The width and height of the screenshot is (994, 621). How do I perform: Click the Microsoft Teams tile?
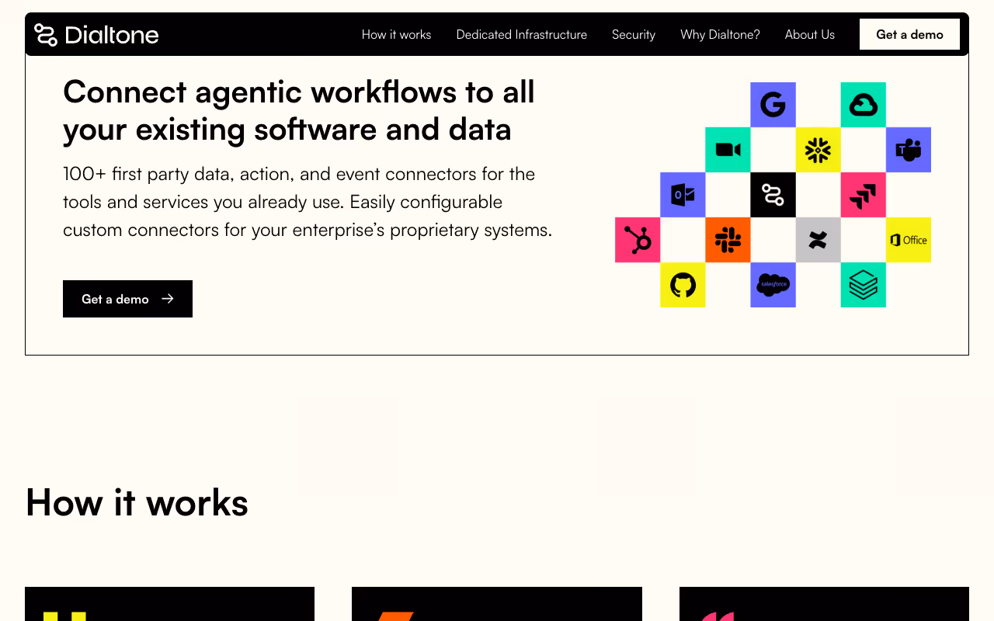click(x=908, y=150)
